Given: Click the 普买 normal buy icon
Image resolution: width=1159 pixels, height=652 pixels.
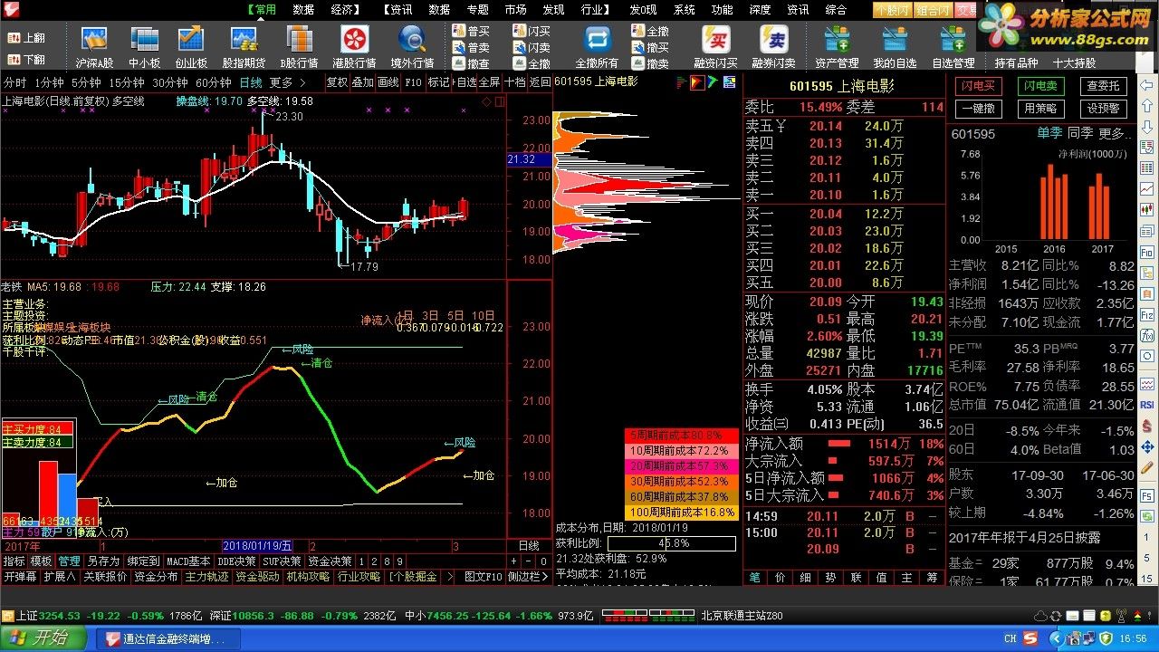Looking at the screenshot, I should (x=470, y=31).
